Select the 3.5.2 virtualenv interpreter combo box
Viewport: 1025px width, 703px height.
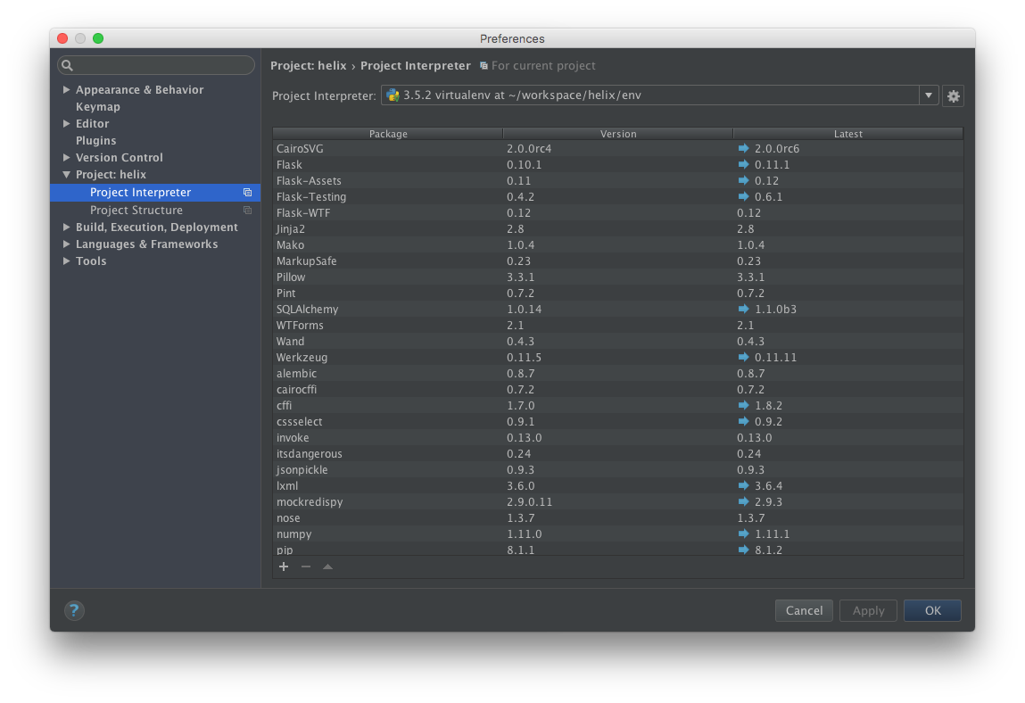[x=659, y=95]
